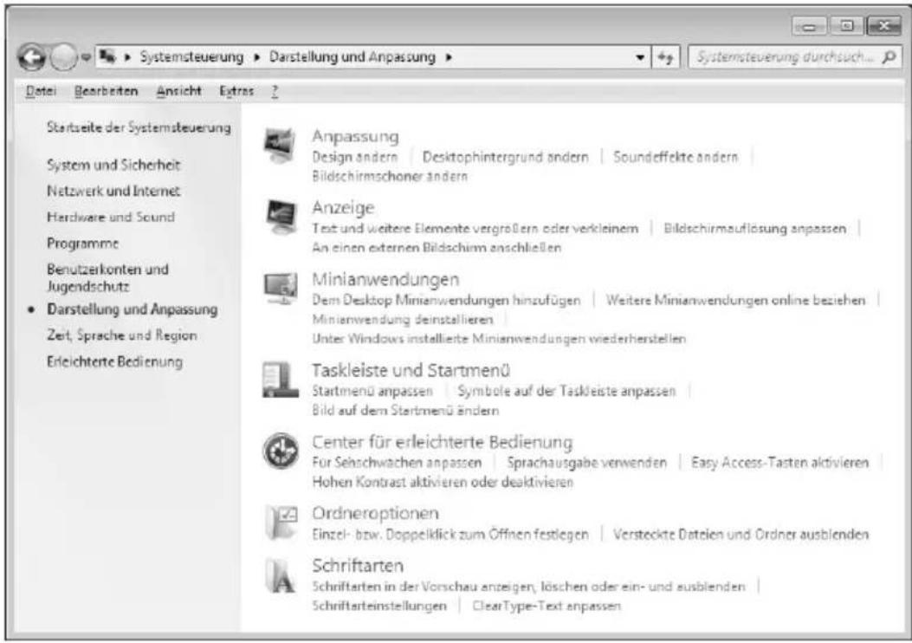Click the Schriftarten font icon
The width and height of the screenshot is (912, 643).
click(x=281, y=575)
